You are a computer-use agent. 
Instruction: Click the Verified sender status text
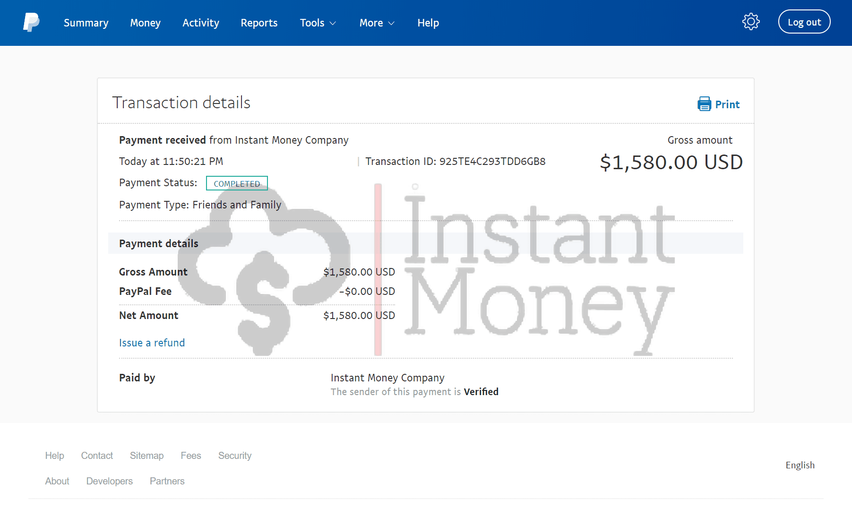(481, 392)
